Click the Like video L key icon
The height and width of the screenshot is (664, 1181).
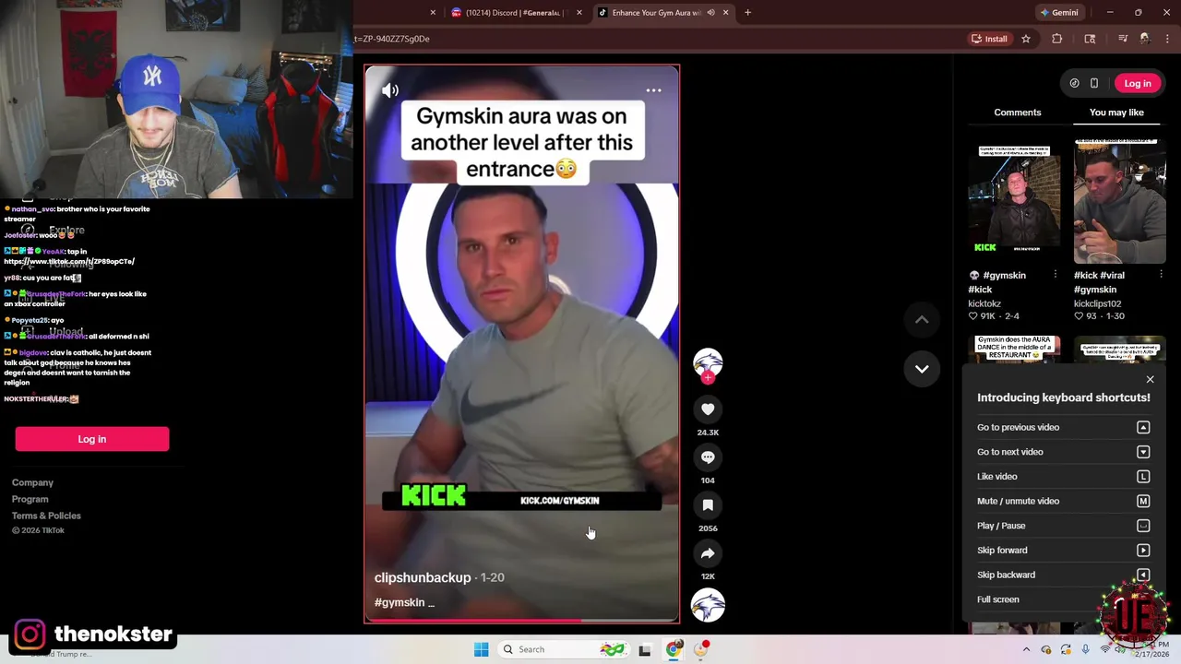tap(1143, 477)
